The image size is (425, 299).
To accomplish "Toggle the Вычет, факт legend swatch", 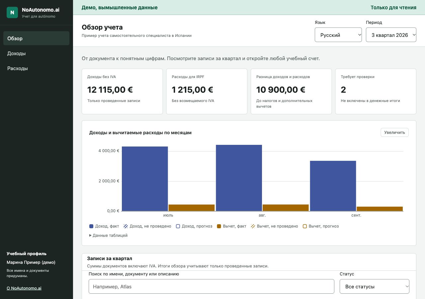I will coord(219,226).
